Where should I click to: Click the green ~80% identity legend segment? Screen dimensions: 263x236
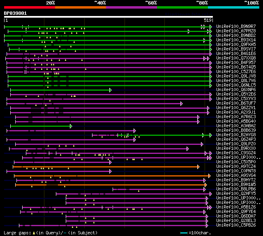pos(182,7)
